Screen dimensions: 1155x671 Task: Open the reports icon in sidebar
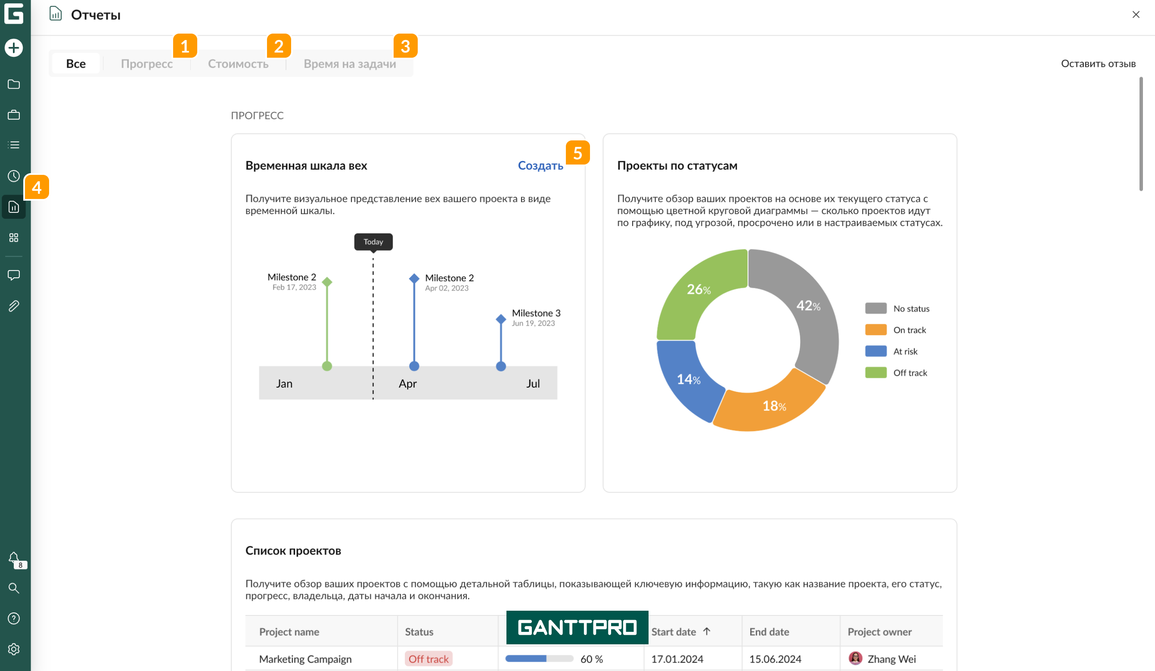(14, 207)
